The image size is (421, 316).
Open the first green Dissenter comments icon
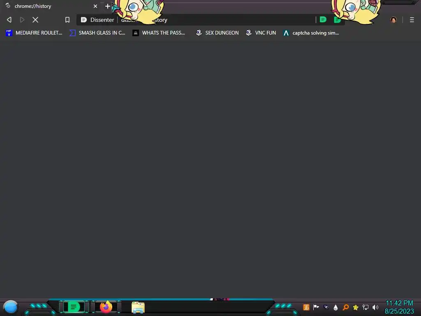click(x=323, y=20)
